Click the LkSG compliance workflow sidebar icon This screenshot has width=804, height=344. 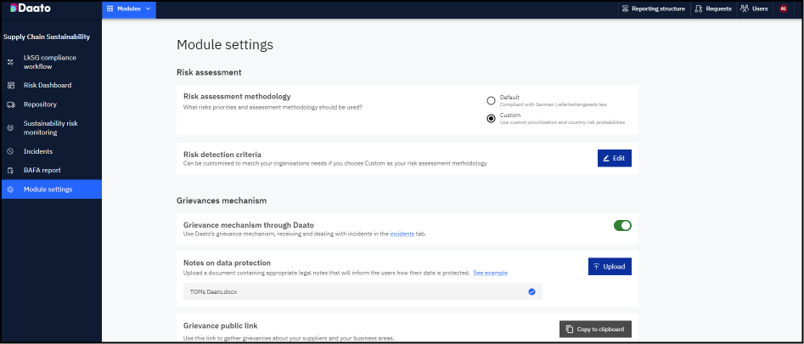[x=10, y=62]
